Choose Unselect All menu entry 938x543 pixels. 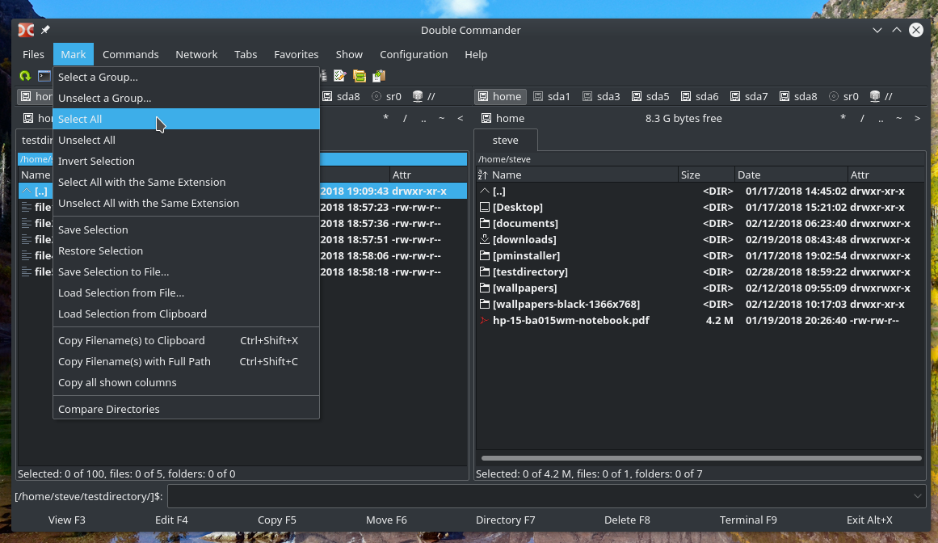tap(186, 140)
